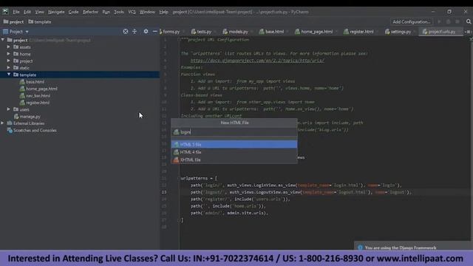Hide the Project tool window

(x=154, y=31)
